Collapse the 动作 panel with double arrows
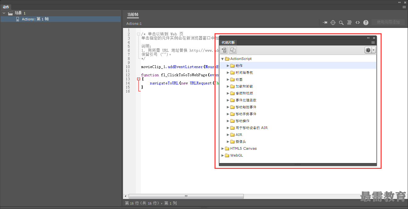 (400, 2)
